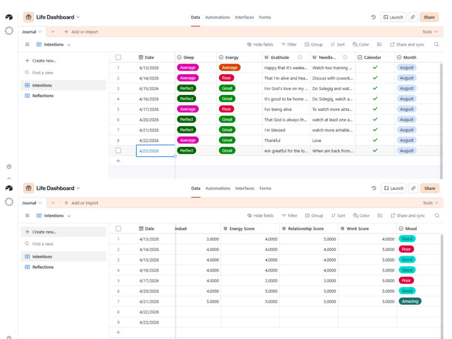Open Reflections view in top sidebar
Viewport: 452px width, 339px height.
click(x=63, y=96)
